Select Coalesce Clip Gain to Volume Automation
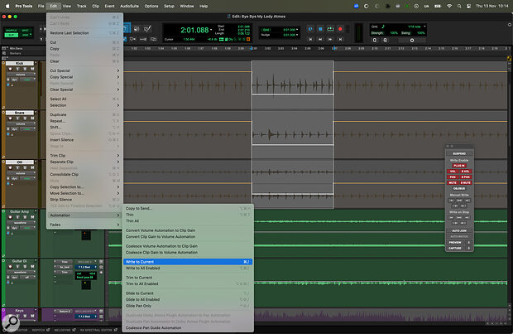Viewport: 513px width, 334px height. point(188,253)
